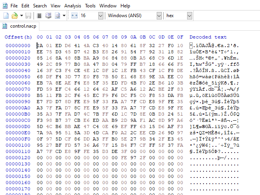
Task: Click the Open disk image icon
Action: tap(58, 16)
